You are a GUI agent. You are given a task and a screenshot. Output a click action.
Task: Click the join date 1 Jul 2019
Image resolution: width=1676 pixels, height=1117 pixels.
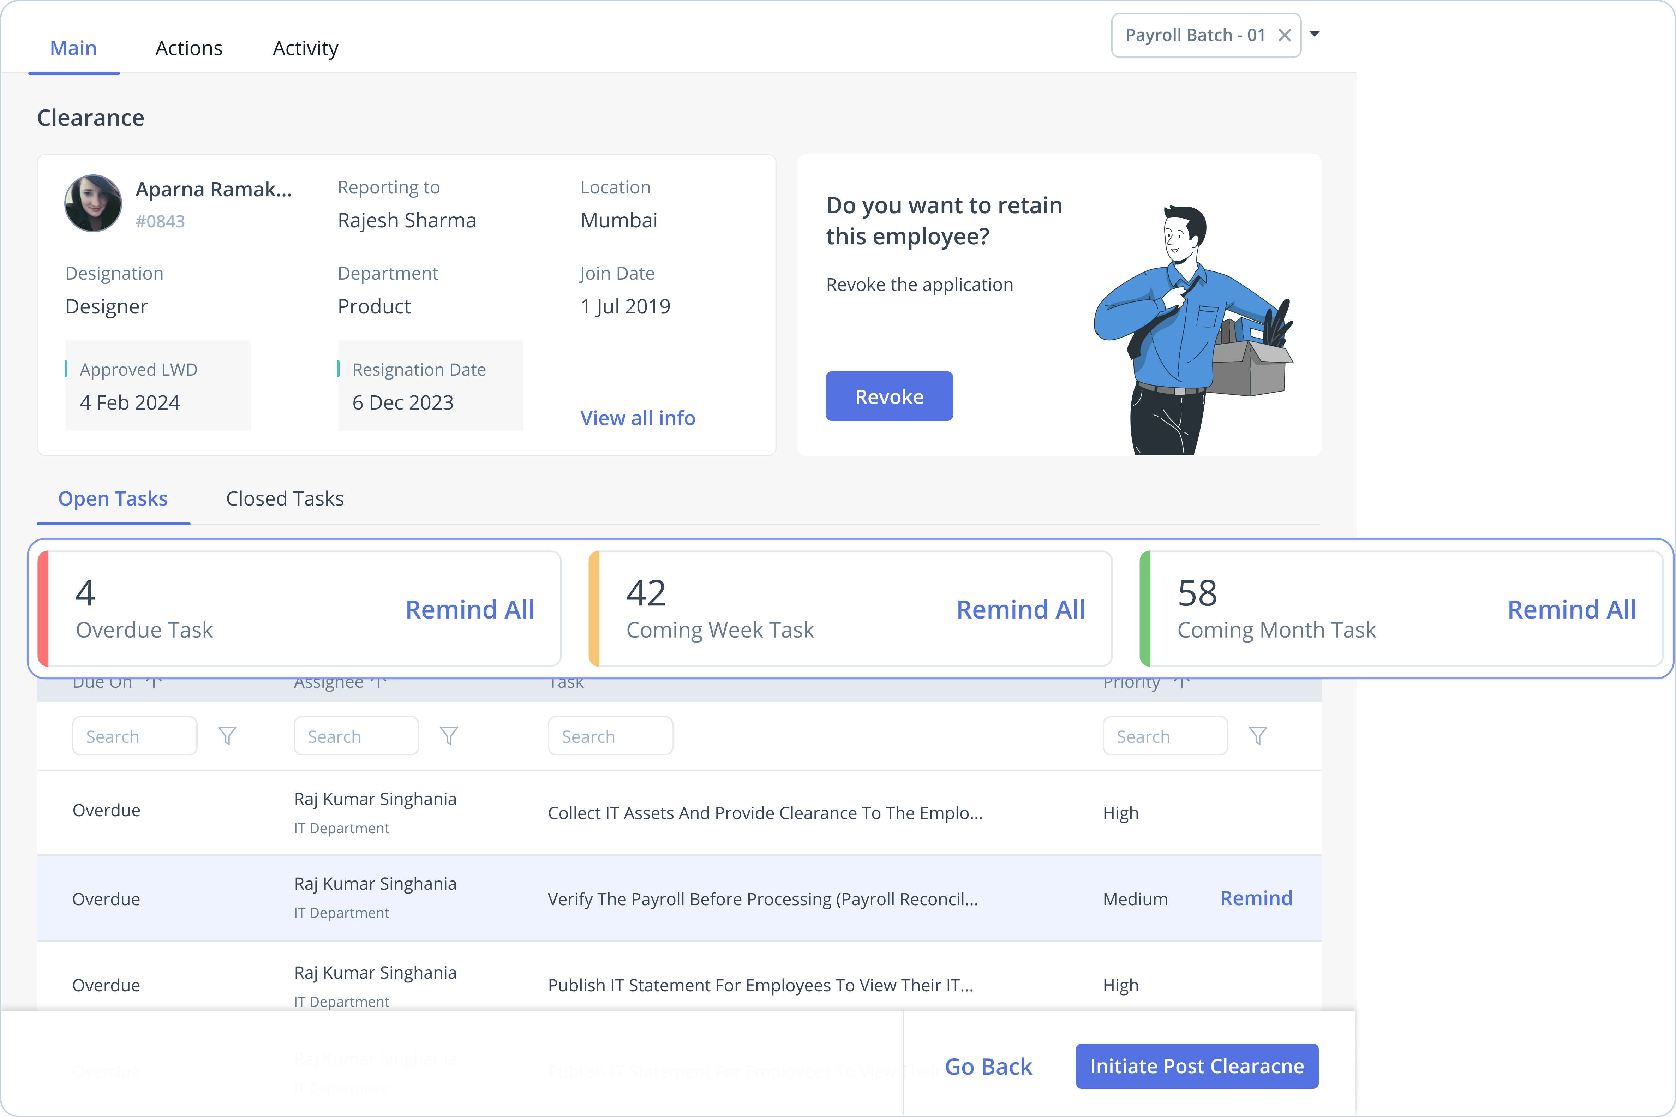click(625, 307)
